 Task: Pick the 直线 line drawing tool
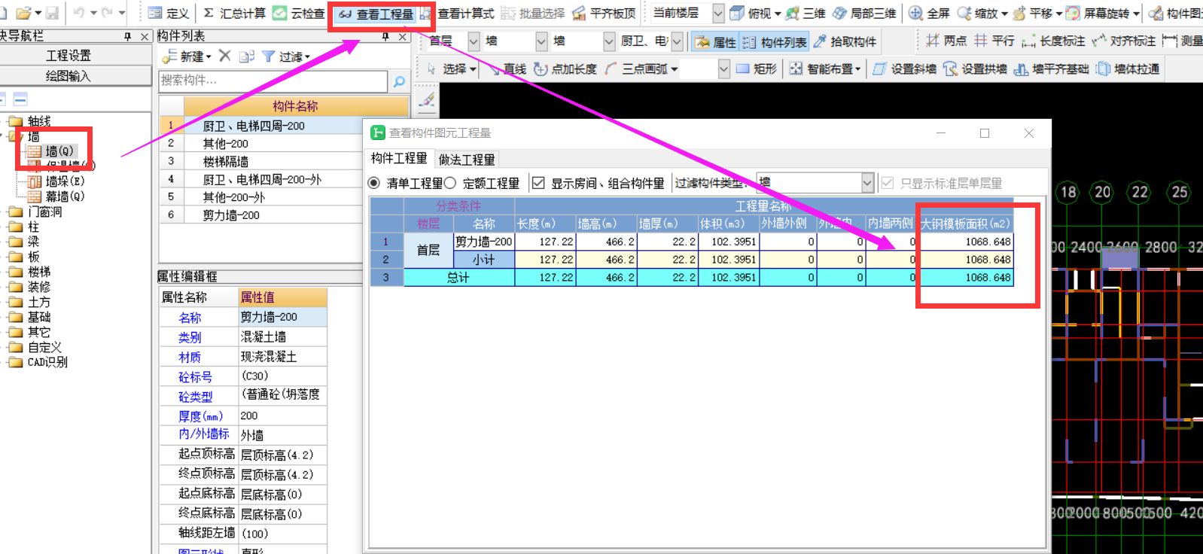(507, 68)
